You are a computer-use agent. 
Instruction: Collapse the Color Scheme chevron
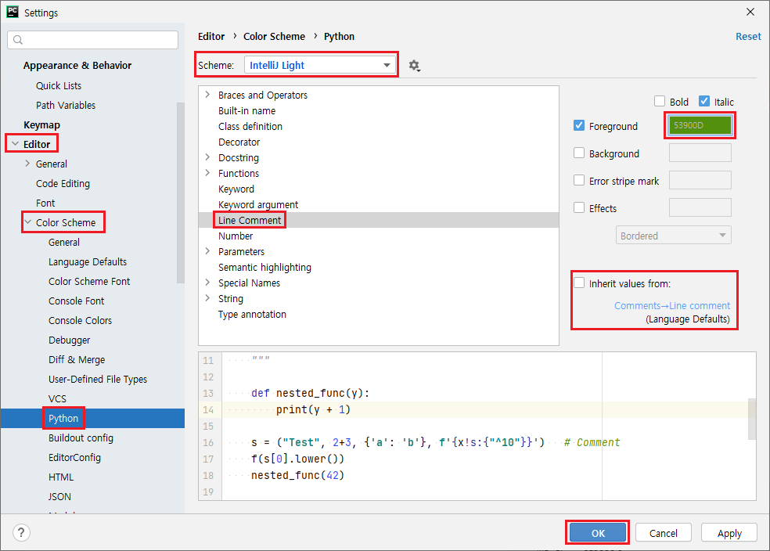[28, 222]
